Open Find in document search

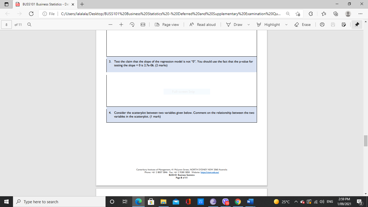[x=29, y=24]
